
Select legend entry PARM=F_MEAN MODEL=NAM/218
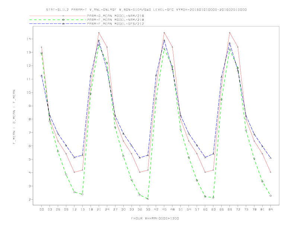115,20
